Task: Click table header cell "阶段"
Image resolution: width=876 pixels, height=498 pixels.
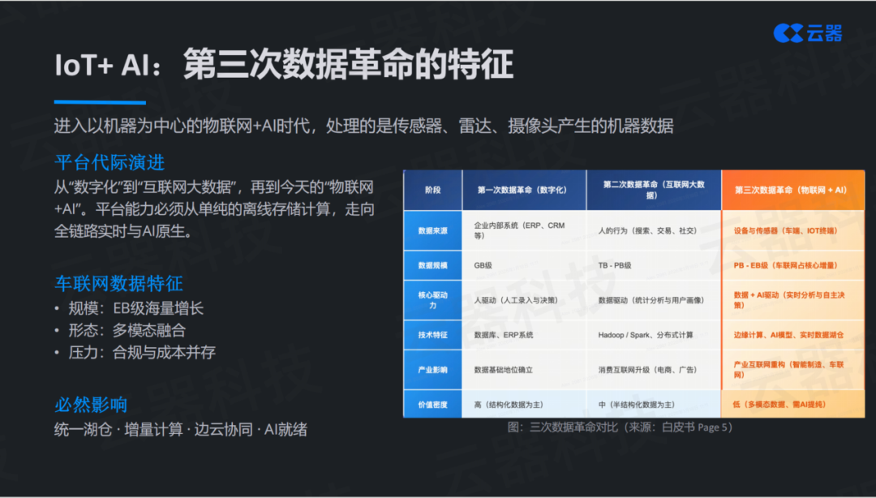Action: 432,190
